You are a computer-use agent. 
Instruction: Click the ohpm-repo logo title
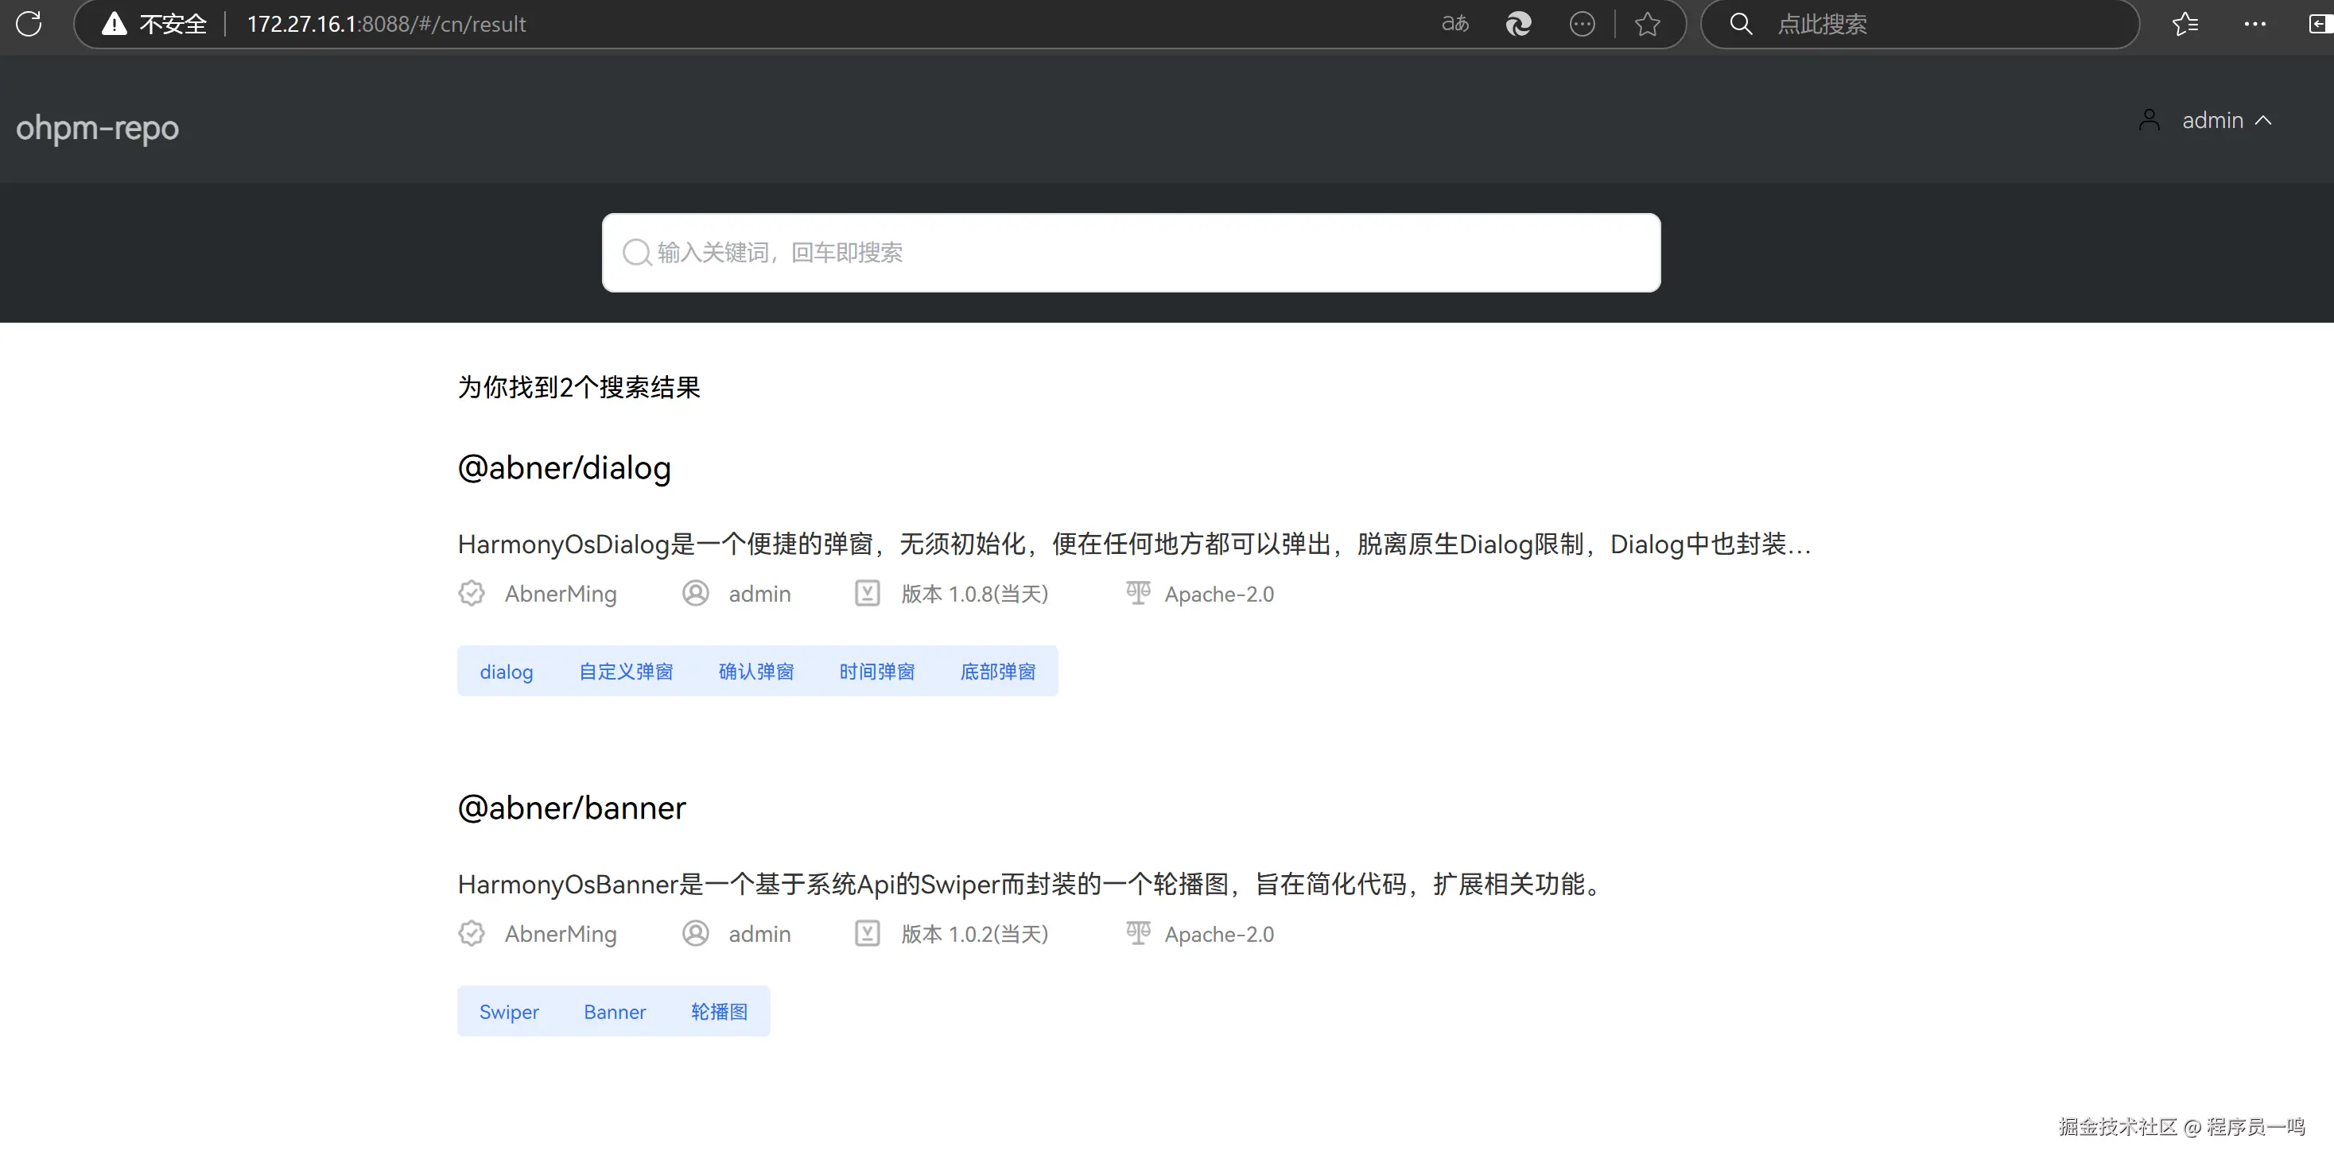(98, 128)
